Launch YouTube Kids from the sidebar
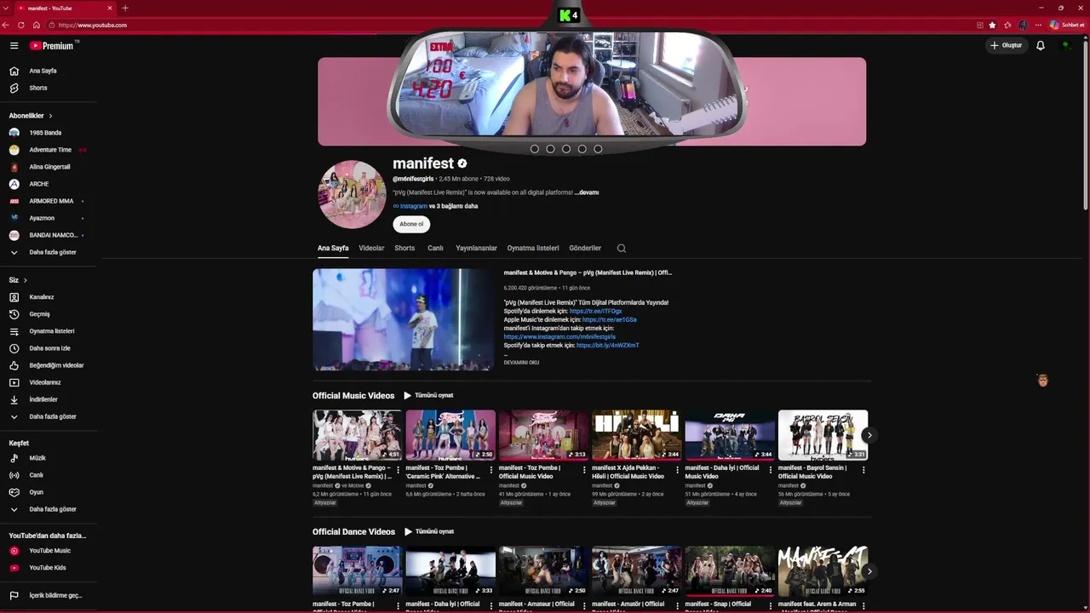This screenshot has width=1090, height=613. pyautogui.click(x=49, y=568)
